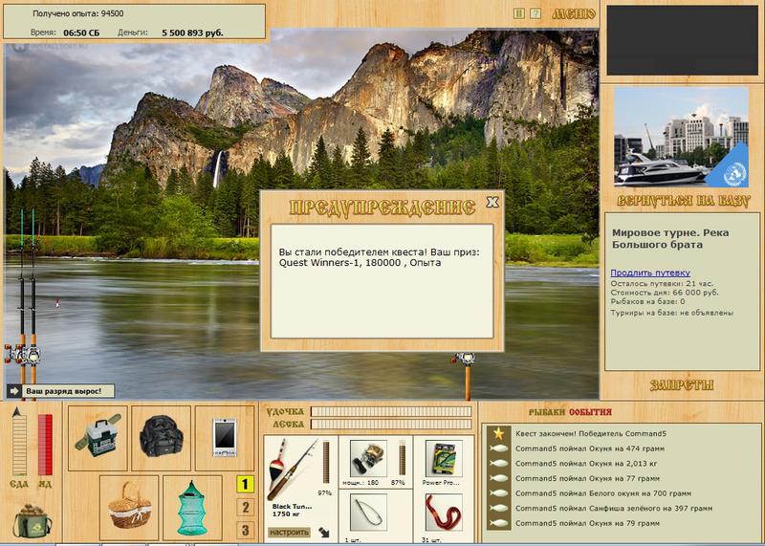Select event Command5 поймал Окуня на 474 грамм
The height and width of the screenshot is (546, 765).
pyautogui.click(x=590, y=448)
